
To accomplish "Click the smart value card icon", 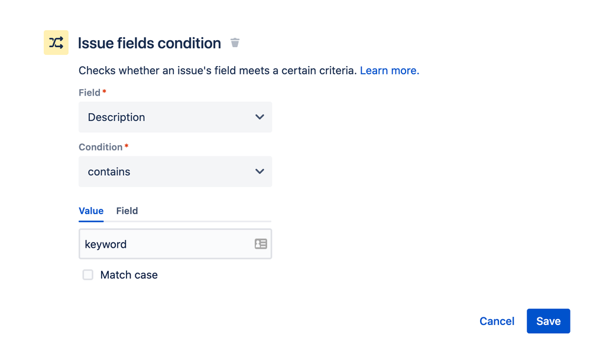I will tap(261, 244).
